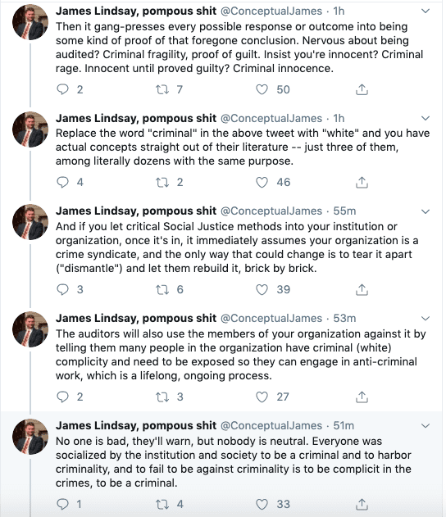Reply to the 'auditors will also use' tweet
The image size is (446, 517).
(x=62, y=397)
